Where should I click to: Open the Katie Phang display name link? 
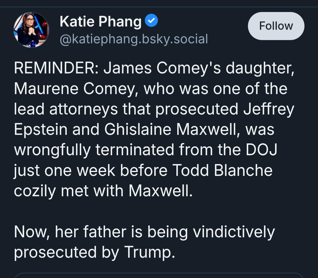point(100,22)
